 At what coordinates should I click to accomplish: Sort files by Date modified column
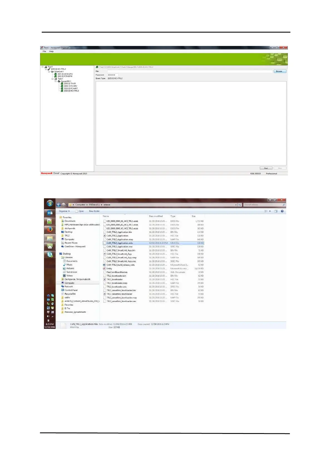point(156,216)
